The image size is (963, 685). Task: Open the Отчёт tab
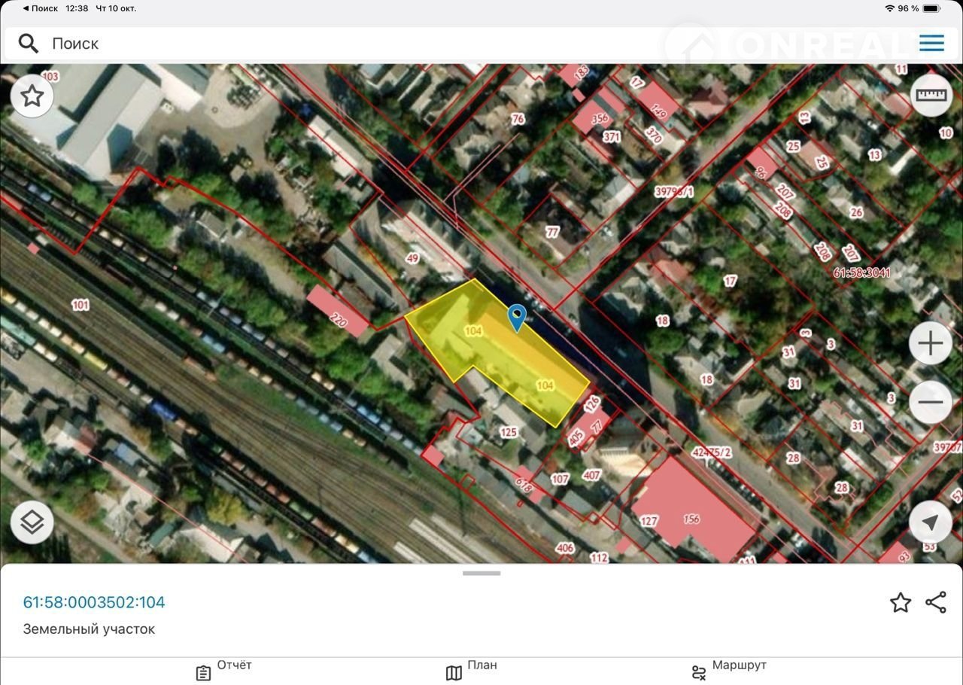pos(223,670)
